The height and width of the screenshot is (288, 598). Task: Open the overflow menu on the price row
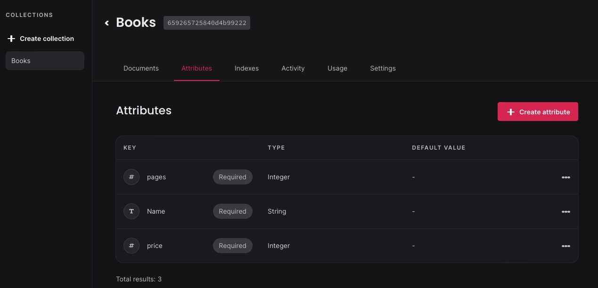566,246
